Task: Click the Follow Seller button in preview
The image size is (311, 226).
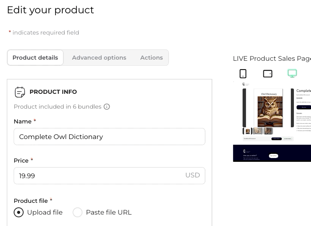Action: coord(276,139)
